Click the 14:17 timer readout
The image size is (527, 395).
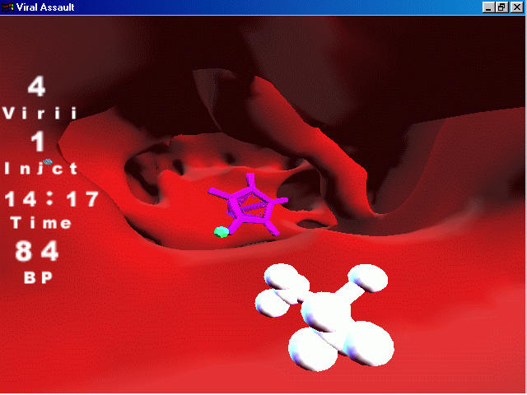click(x=51, y=198)
